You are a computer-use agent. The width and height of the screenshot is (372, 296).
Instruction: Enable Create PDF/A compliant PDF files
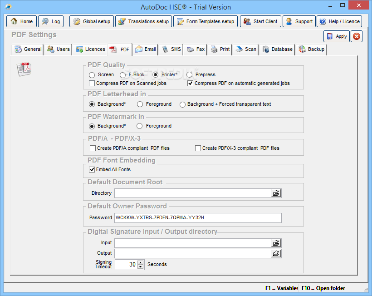[93, 148]
